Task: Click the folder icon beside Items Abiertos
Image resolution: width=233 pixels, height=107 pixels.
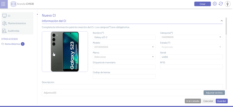Action: coord(3,44)
